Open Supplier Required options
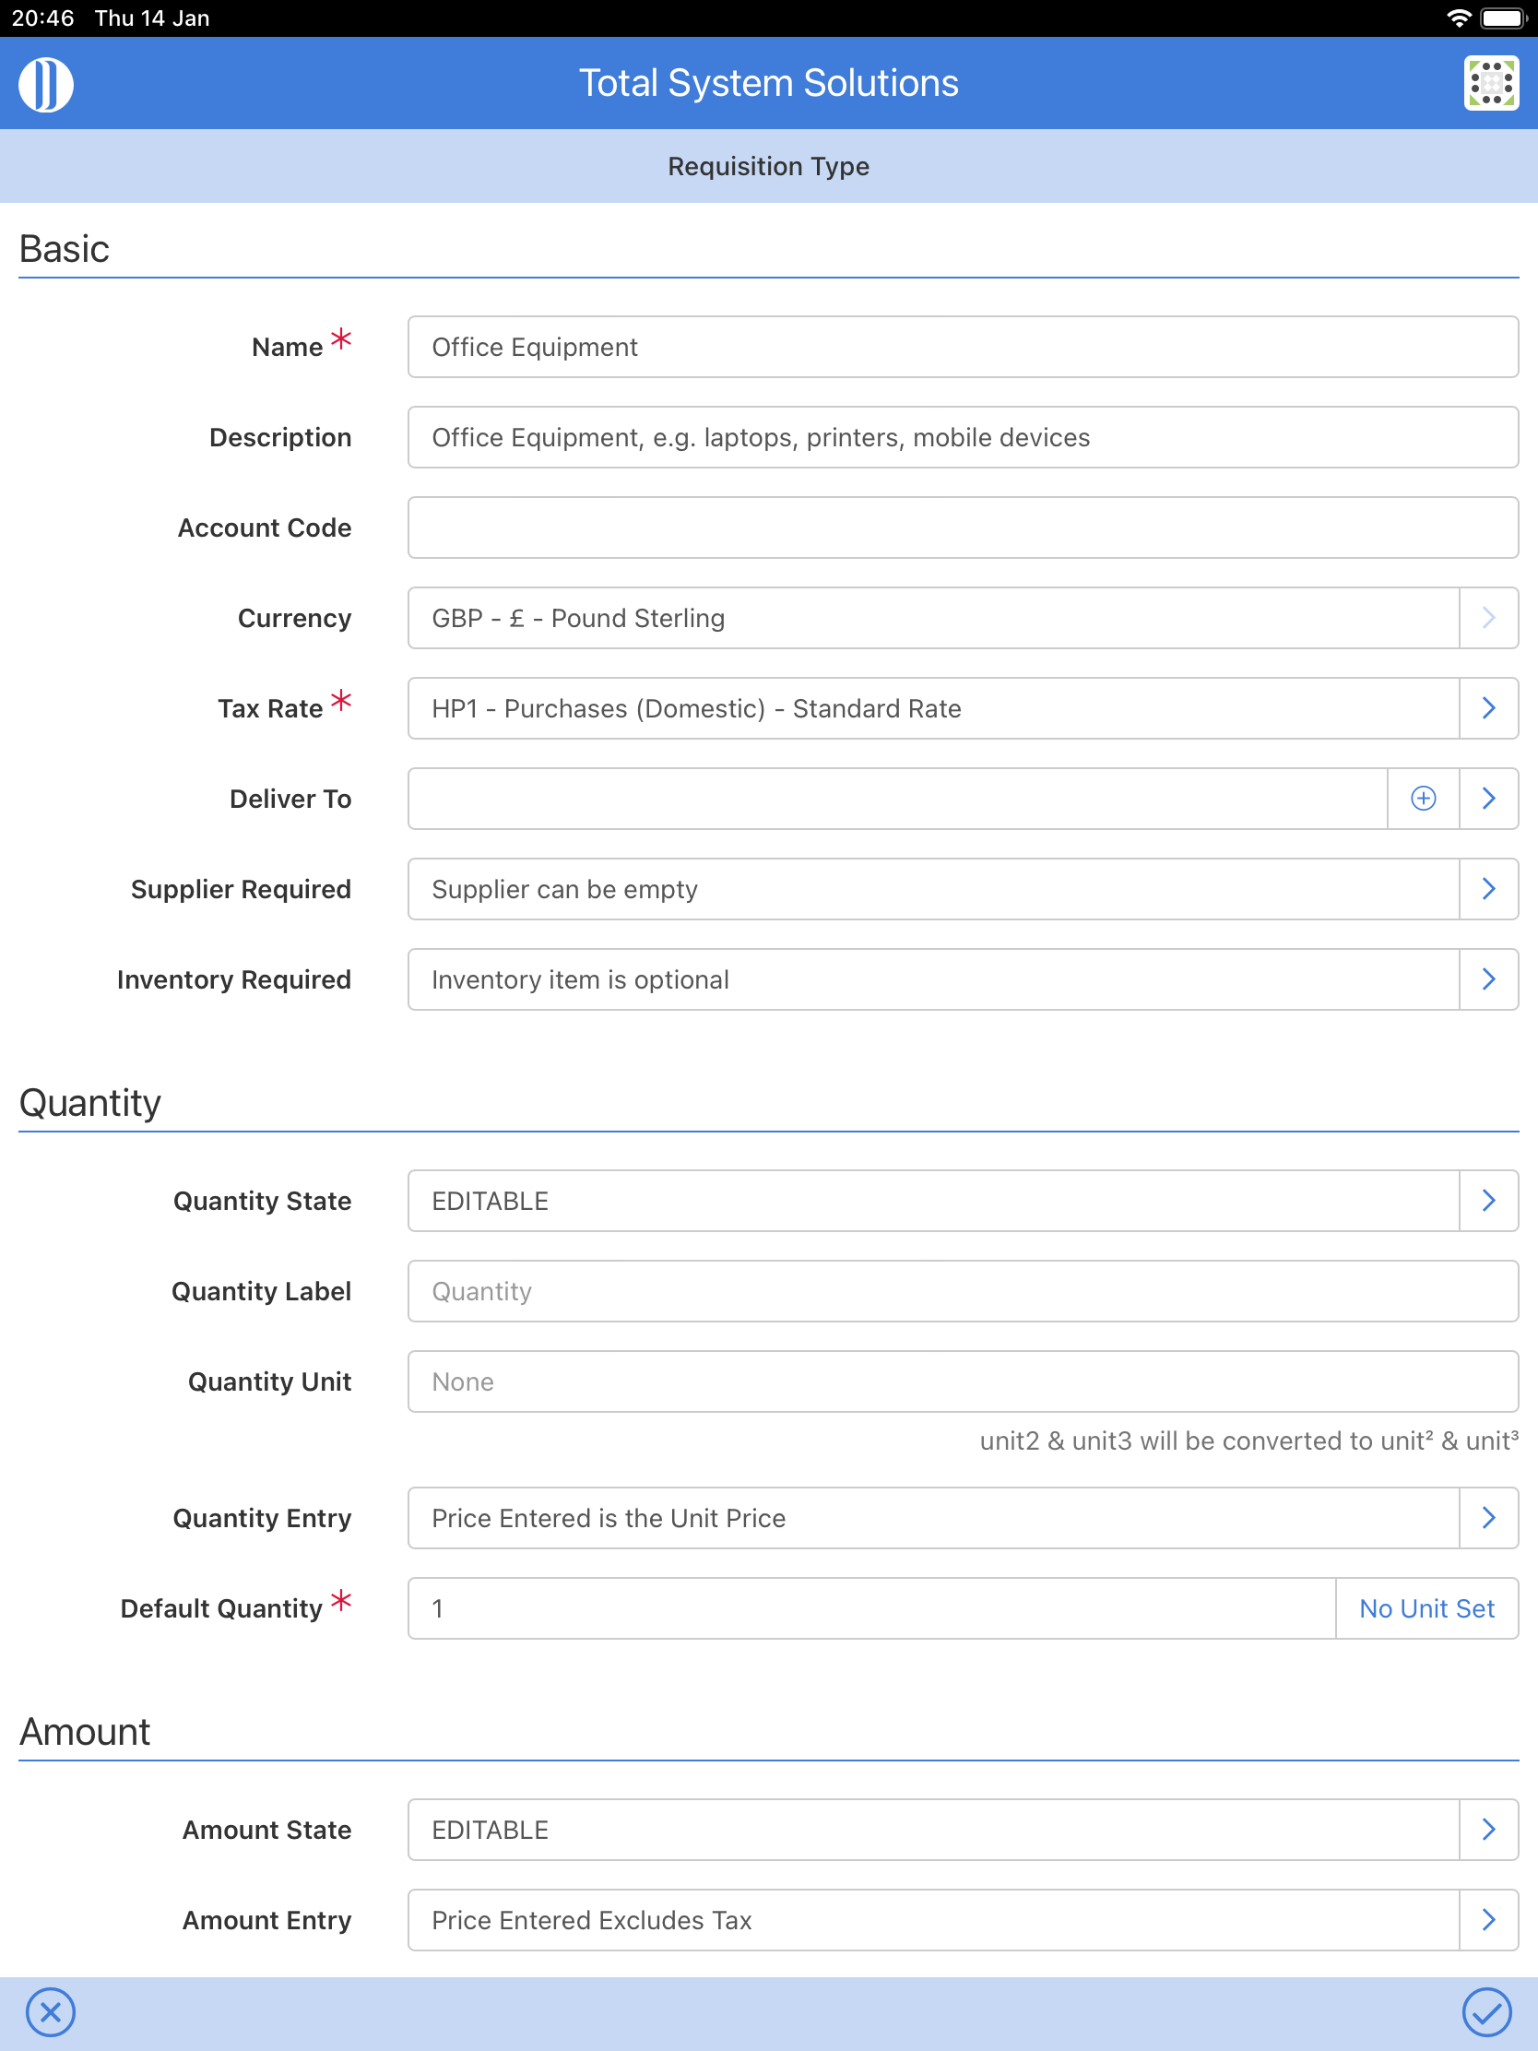The width and height of the screenshot is (1538, 2051). click(x=1489, y=888)
